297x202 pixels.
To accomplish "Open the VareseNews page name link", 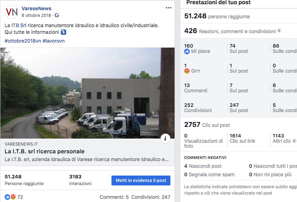I will pyautogui.click(x=36, y=8).
